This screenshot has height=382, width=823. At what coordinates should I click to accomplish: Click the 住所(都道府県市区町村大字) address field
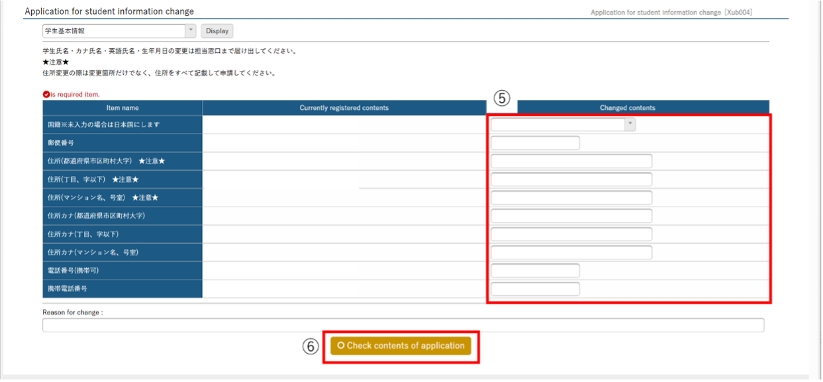(571, 162)
